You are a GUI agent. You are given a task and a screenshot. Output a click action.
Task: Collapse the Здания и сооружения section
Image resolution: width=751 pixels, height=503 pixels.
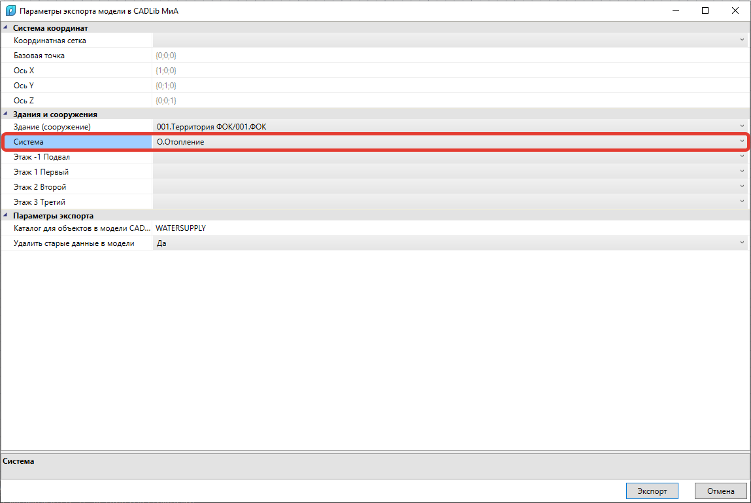pyautogui.click(x=5, y=114)
